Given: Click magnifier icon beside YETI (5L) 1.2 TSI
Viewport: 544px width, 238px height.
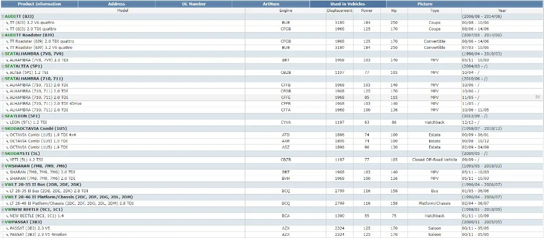Looking at the screenshot, I should [7, 160].
